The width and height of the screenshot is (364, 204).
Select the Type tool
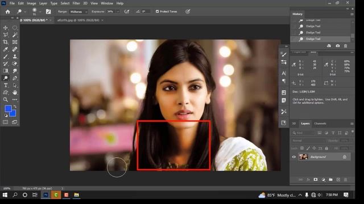5,86
